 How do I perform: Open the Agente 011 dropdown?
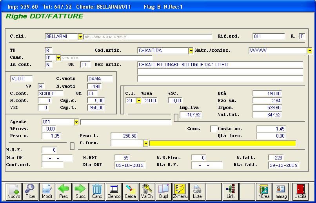pos(76,122)
